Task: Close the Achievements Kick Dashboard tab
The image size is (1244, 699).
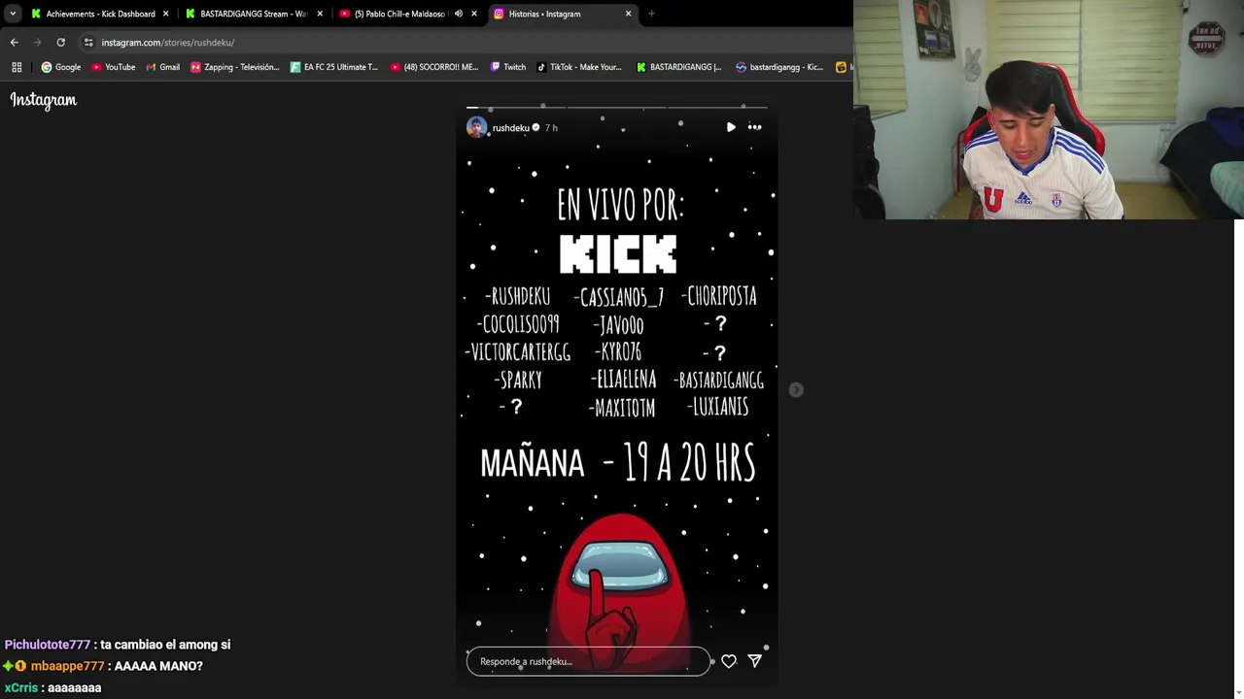Action: [x=165, y=14]
